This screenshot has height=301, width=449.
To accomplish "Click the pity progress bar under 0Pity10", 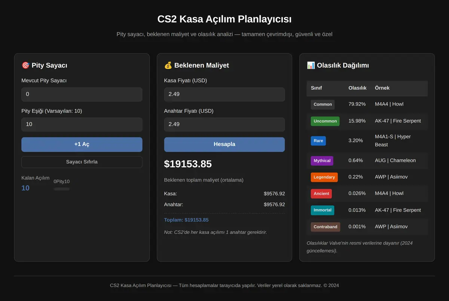I will pos(62,189).
